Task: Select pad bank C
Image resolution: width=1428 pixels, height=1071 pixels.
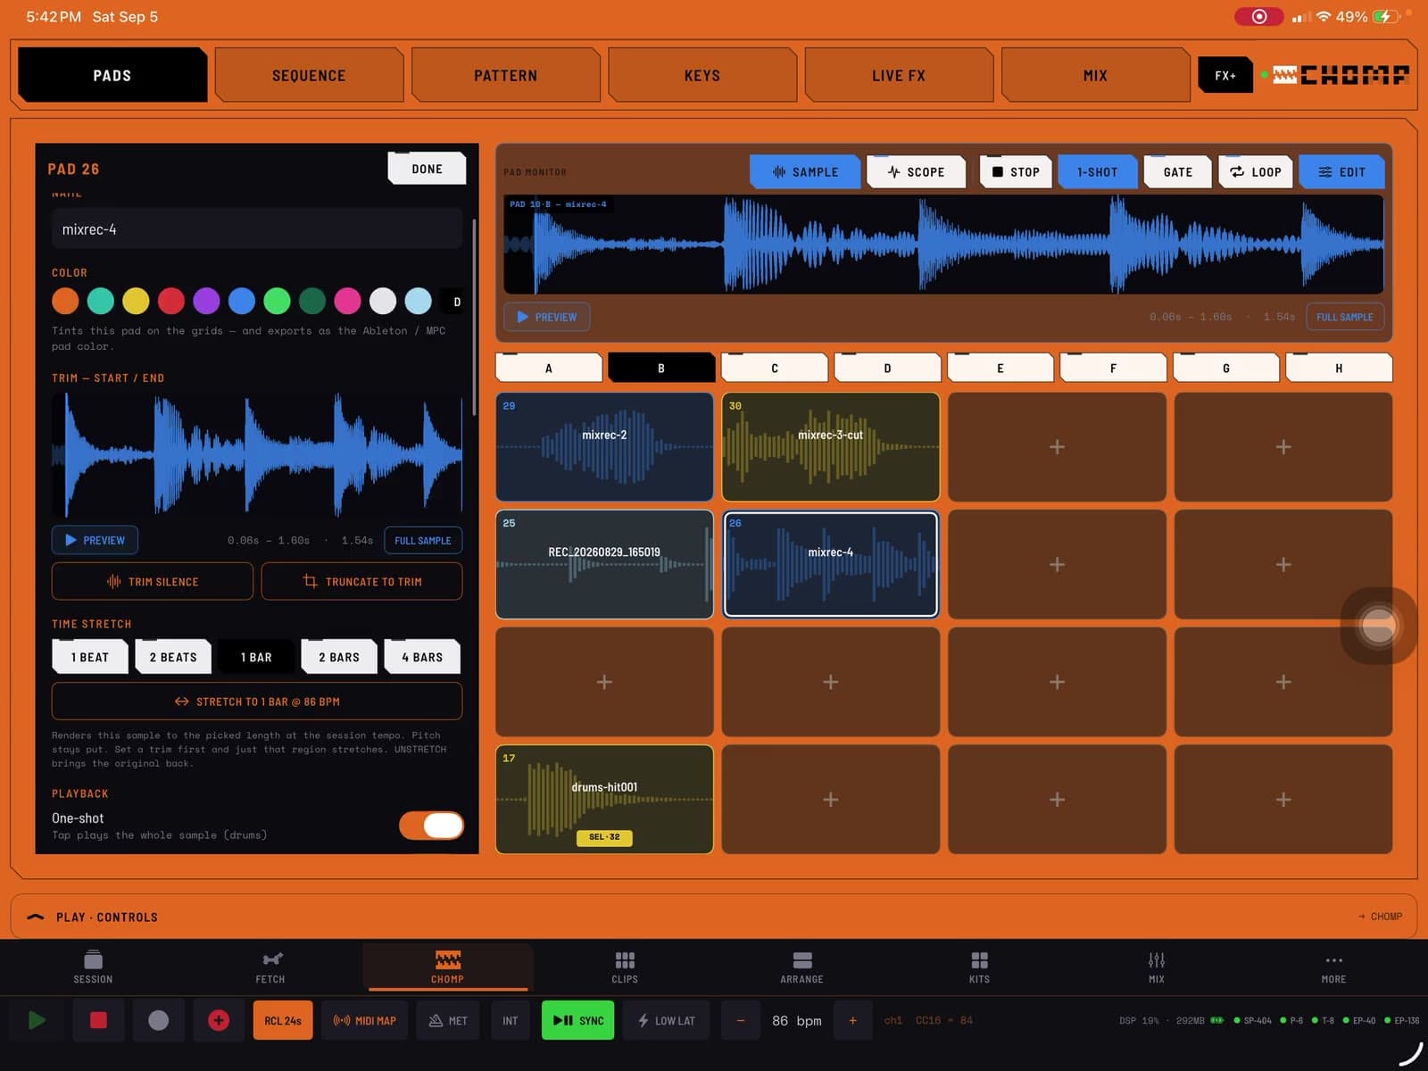Action: [775, 368]
